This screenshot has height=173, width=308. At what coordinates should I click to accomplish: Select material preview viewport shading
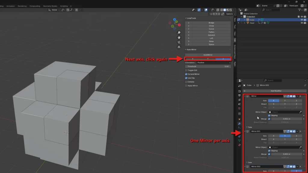228,10
